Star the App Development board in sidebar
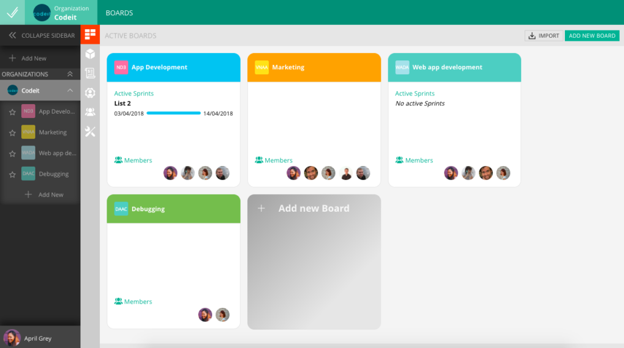Image resolution: width=624 pixels, height=348 pixels. pyautogui.click(x=12, y=112)
